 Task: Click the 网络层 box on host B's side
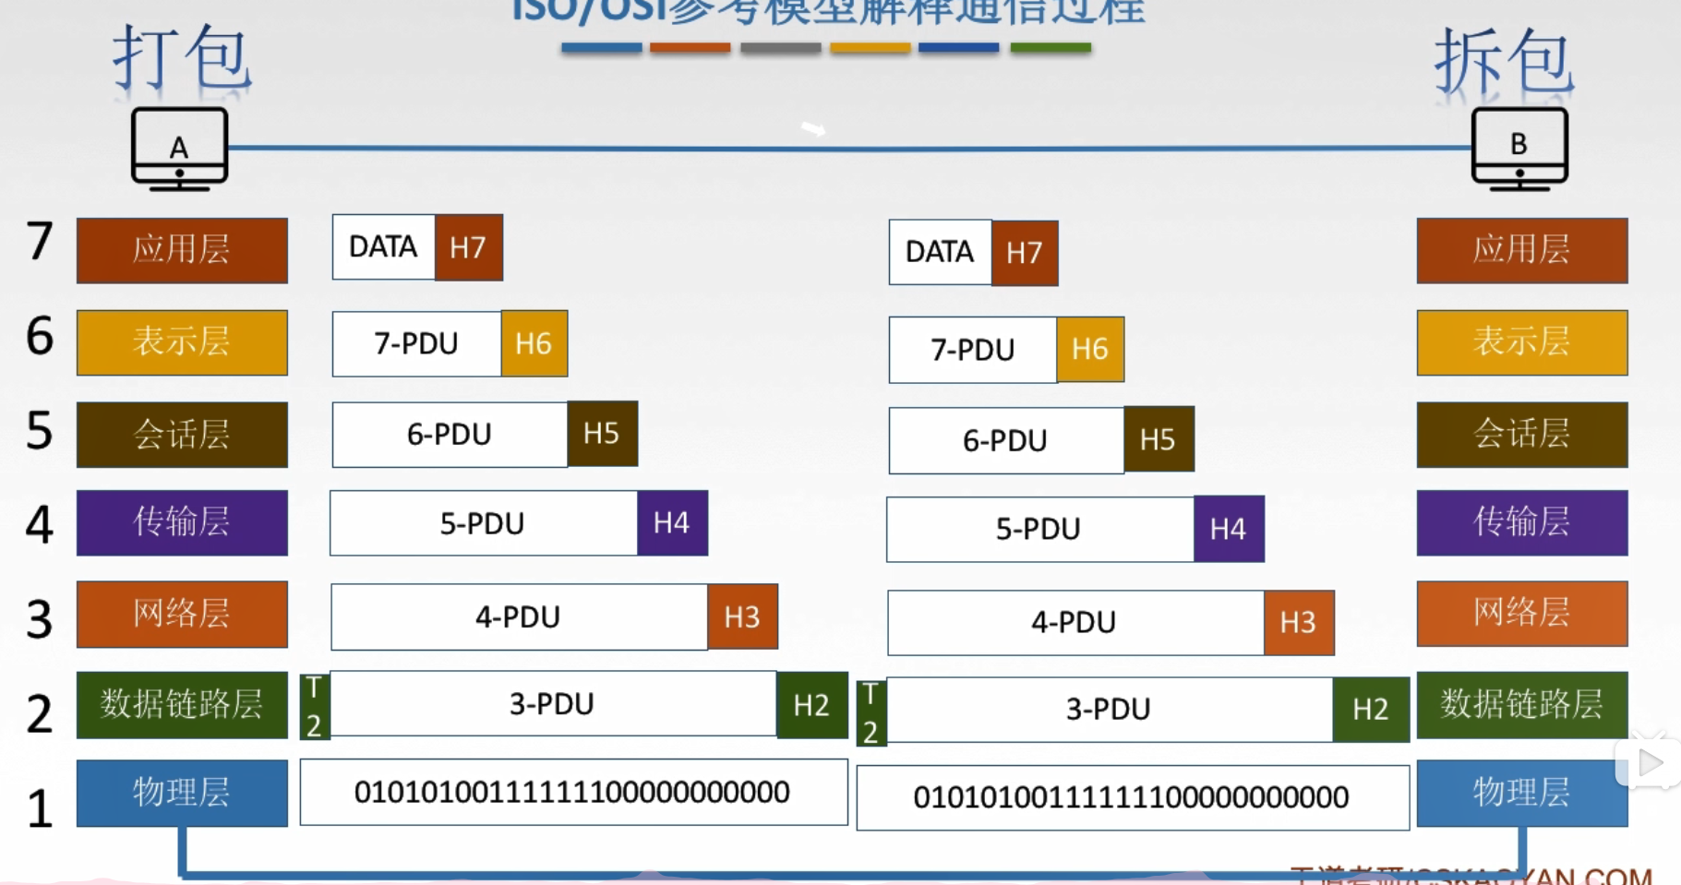point(1522,614)
